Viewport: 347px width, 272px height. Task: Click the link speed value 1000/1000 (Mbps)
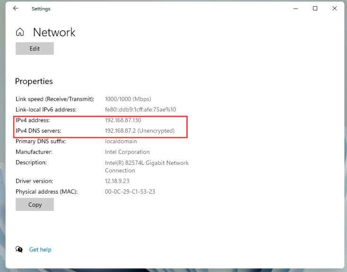tap(128, 99)
